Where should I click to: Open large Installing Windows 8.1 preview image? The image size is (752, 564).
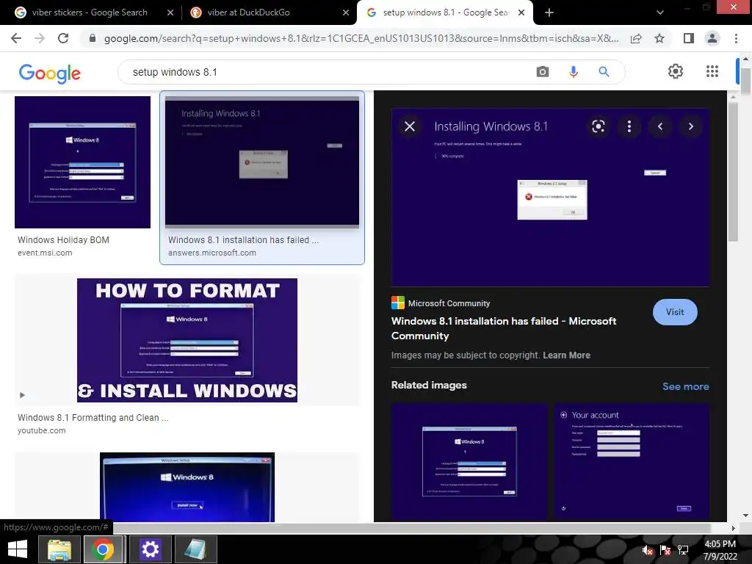click(x=550, y=198)
